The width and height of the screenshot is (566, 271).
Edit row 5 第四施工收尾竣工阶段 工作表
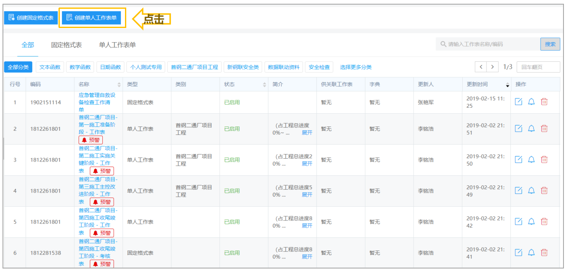(x=518, y=221)
